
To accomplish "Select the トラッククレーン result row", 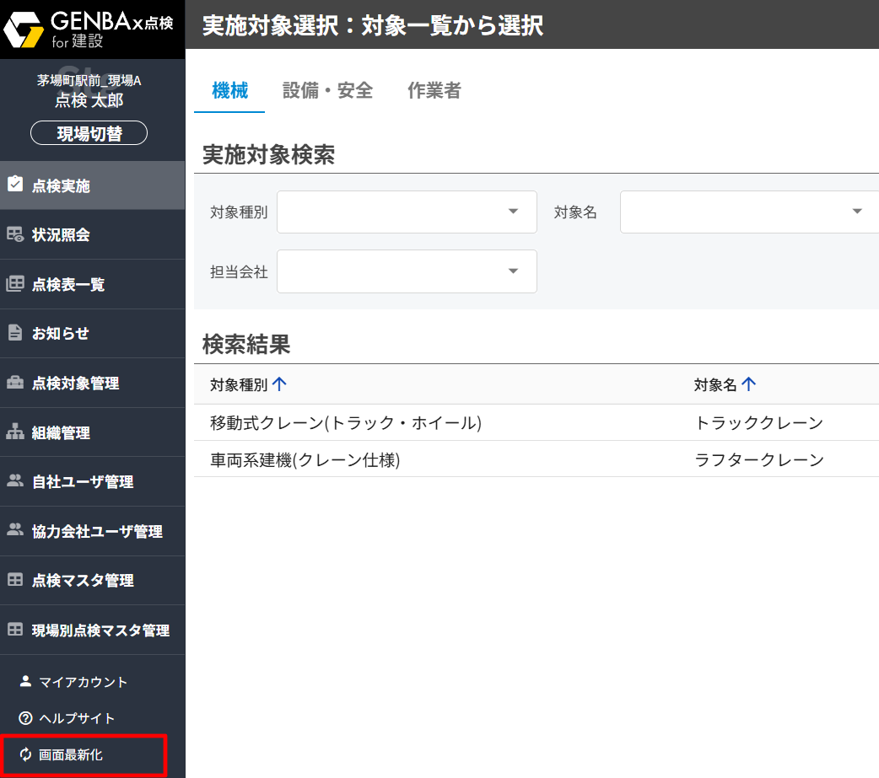I will [536, 422].
